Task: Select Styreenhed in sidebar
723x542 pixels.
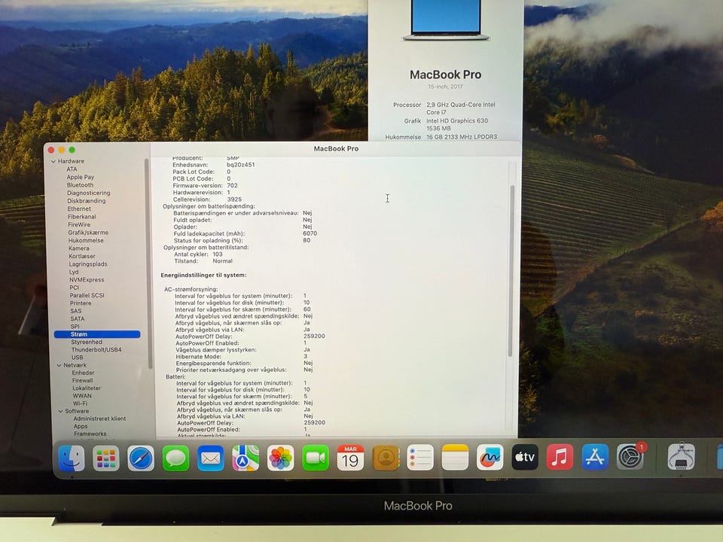Action: click(87, 342)
